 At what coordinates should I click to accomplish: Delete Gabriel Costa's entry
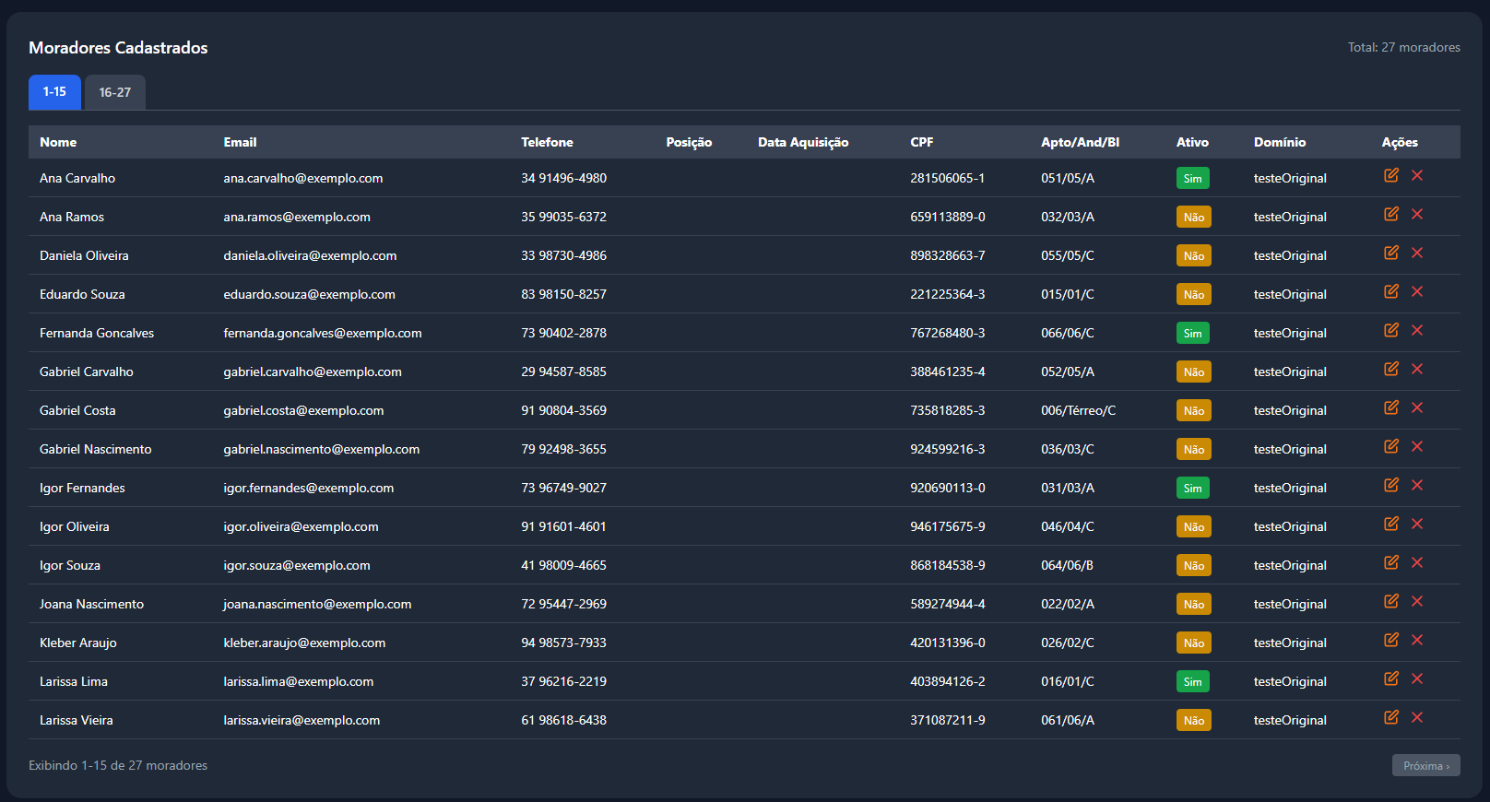coord(1417,407)
